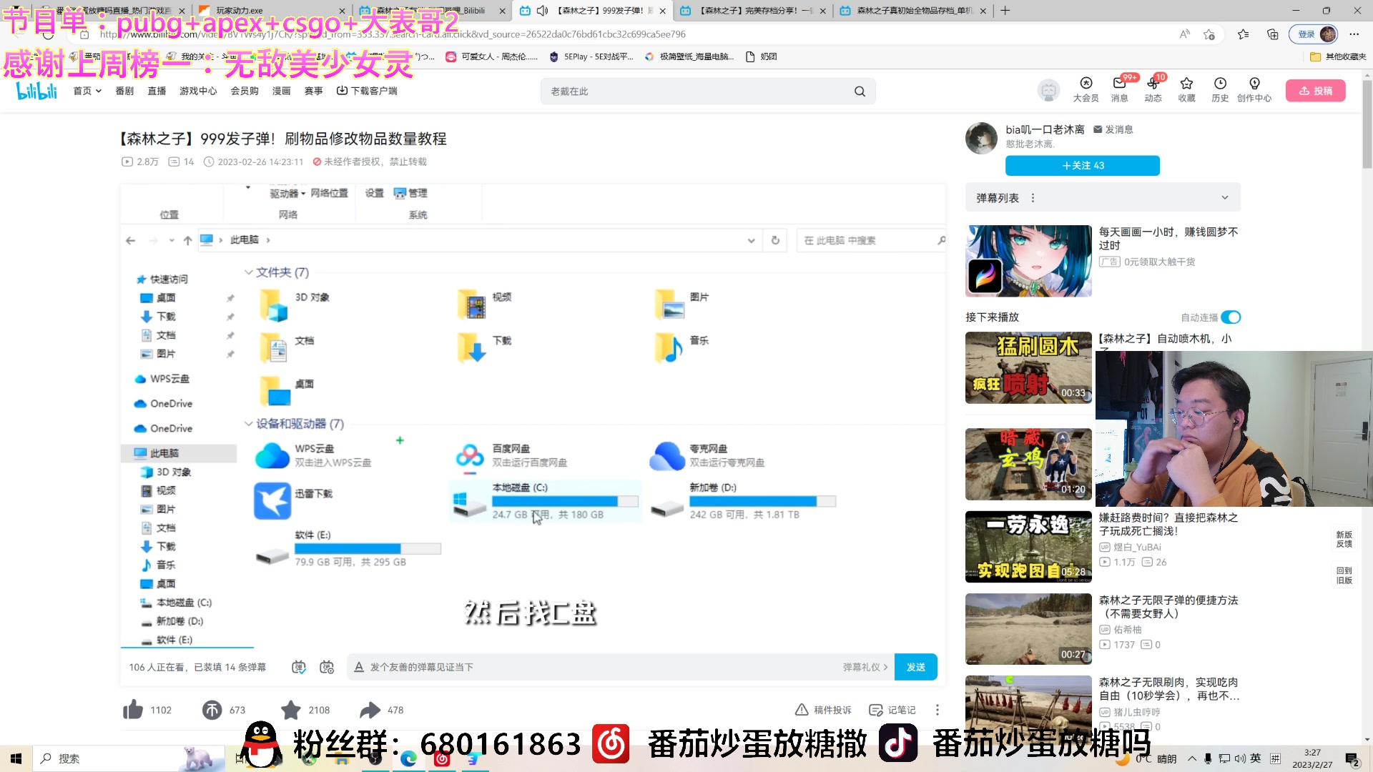Image resolution: width=1373 pixels, height=772 pixels.
Task: Expand the 弹幕列表 panel chevron
Action: tap(1225, 198)
